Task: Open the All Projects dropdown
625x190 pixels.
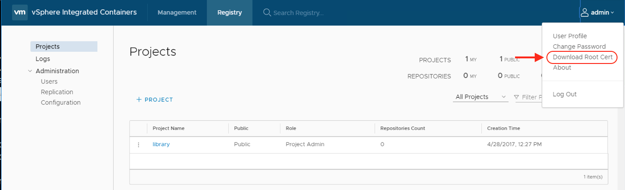Action: coord(480,97)
